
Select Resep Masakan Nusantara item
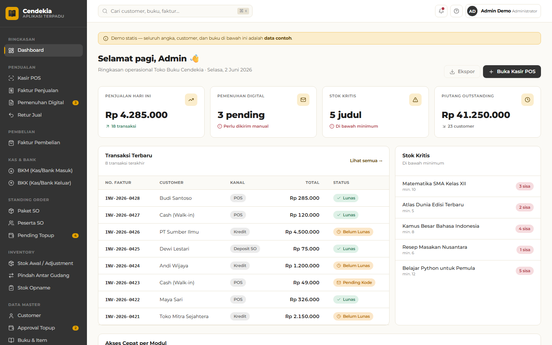pyautogui.click(x=468, y=250)
